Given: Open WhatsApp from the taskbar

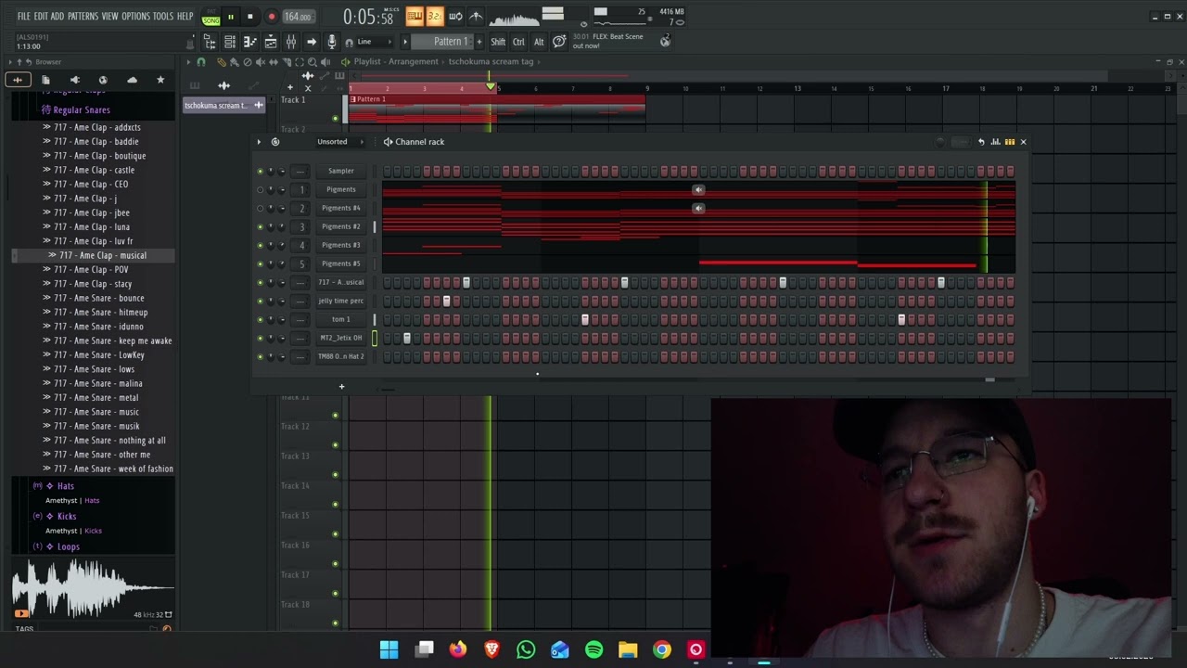Looking at the screenshot, I should (x=526, y=649).
